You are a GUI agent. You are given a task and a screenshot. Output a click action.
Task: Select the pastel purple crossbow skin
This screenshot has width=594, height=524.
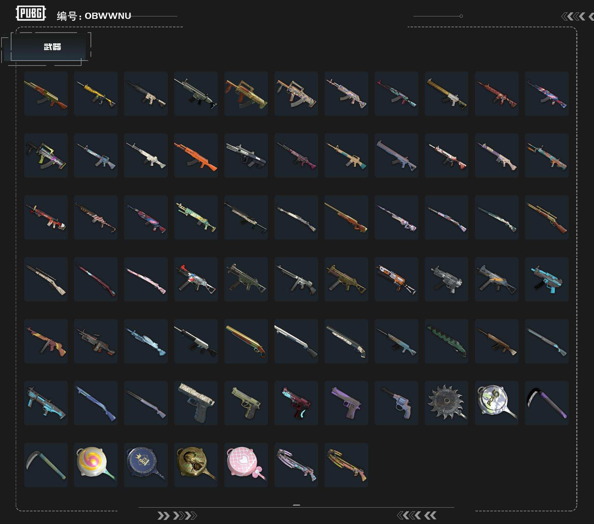[x=296, y=465]
